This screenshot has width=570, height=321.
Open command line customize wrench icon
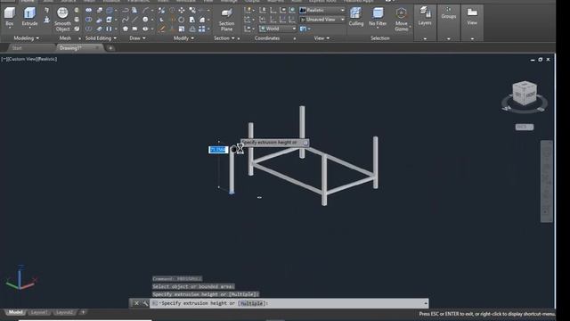click(x=145, y=303)
